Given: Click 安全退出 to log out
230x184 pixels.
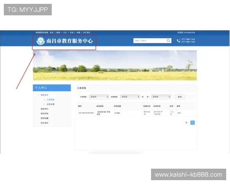Looking at the screenshot, I should 44,123.
